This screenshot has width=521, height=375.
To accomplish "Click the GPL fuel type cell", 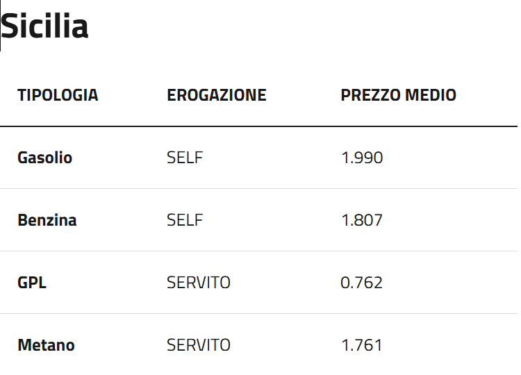I will click(32, 283).
